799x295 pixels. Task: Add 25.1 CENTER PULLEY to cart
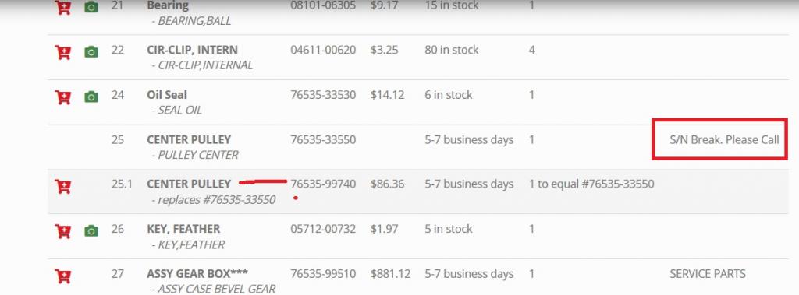coord(62,186)
